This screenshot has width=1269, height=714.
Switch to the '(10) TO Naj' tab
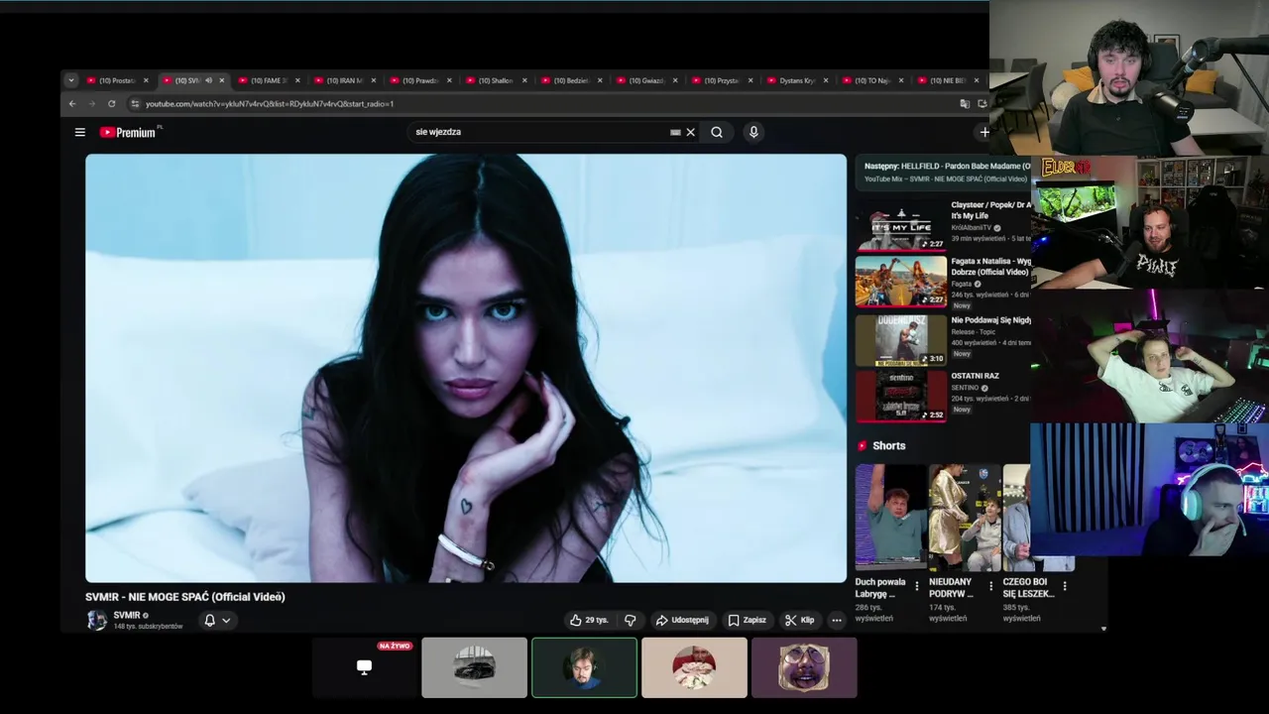click(x=871, y=80)
